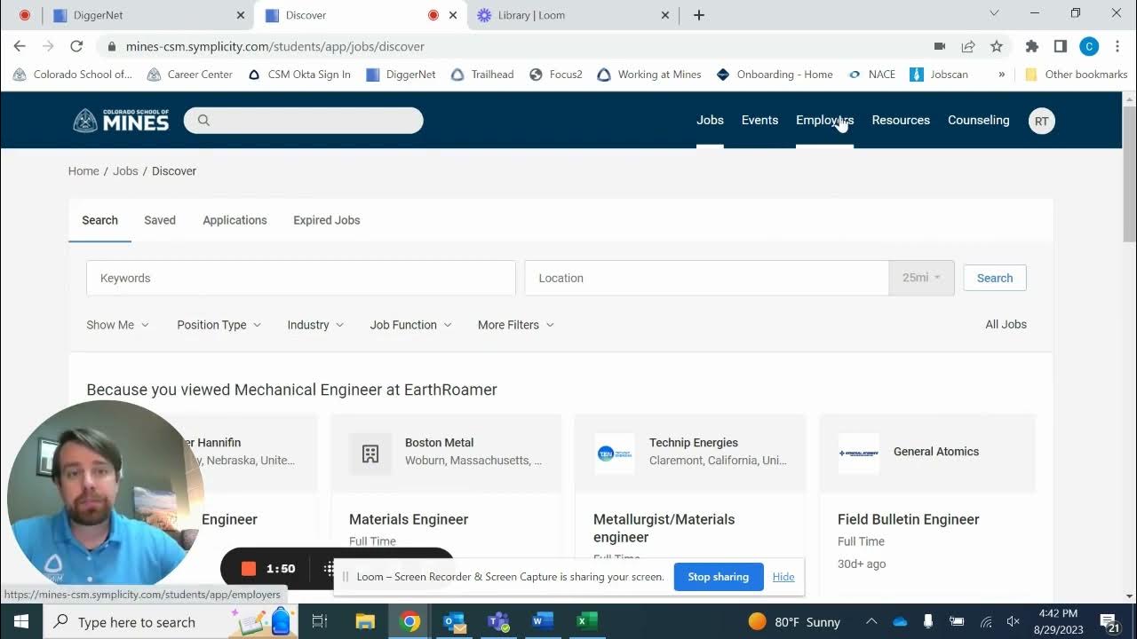The height and width of the screenshot is (639, 1137).
Task: Show more bookmarks with double chevron
Action: (x=1002, y=75)
